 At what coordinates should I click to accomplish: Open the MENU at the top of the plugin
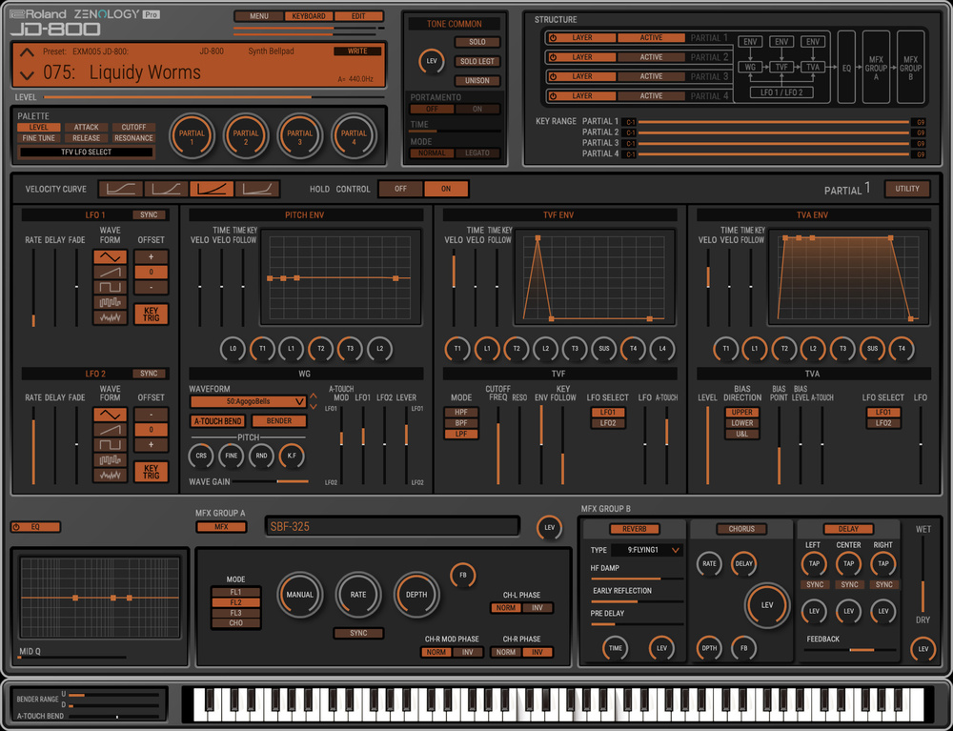pyautogui.click(x=257, y=16)
